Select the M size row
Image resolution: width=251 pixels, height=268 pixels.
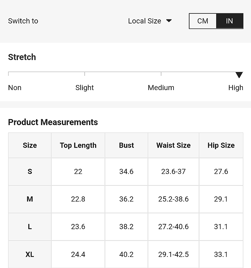(126, 199)
